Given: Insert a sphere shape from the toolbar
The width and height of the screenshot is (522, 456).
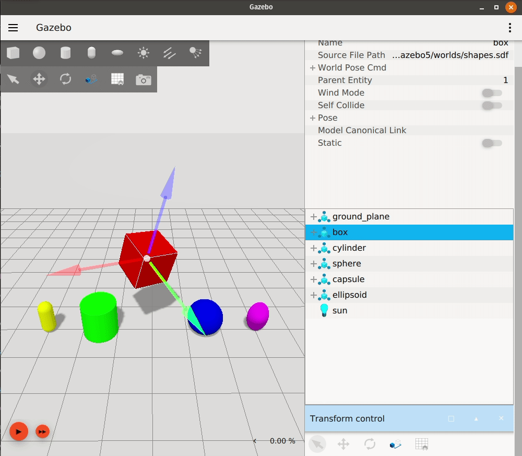Looking at the screenshot, I should click(x=39, y=53).
